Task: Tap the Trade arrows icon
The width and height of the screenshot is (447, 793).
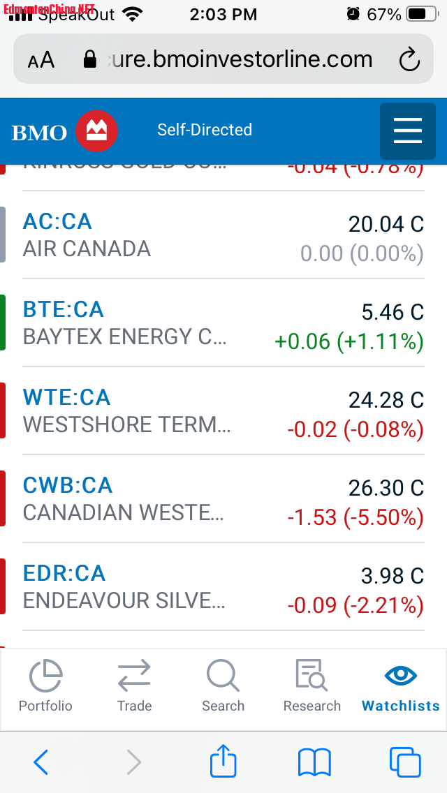Action: [x=134, y=676]
